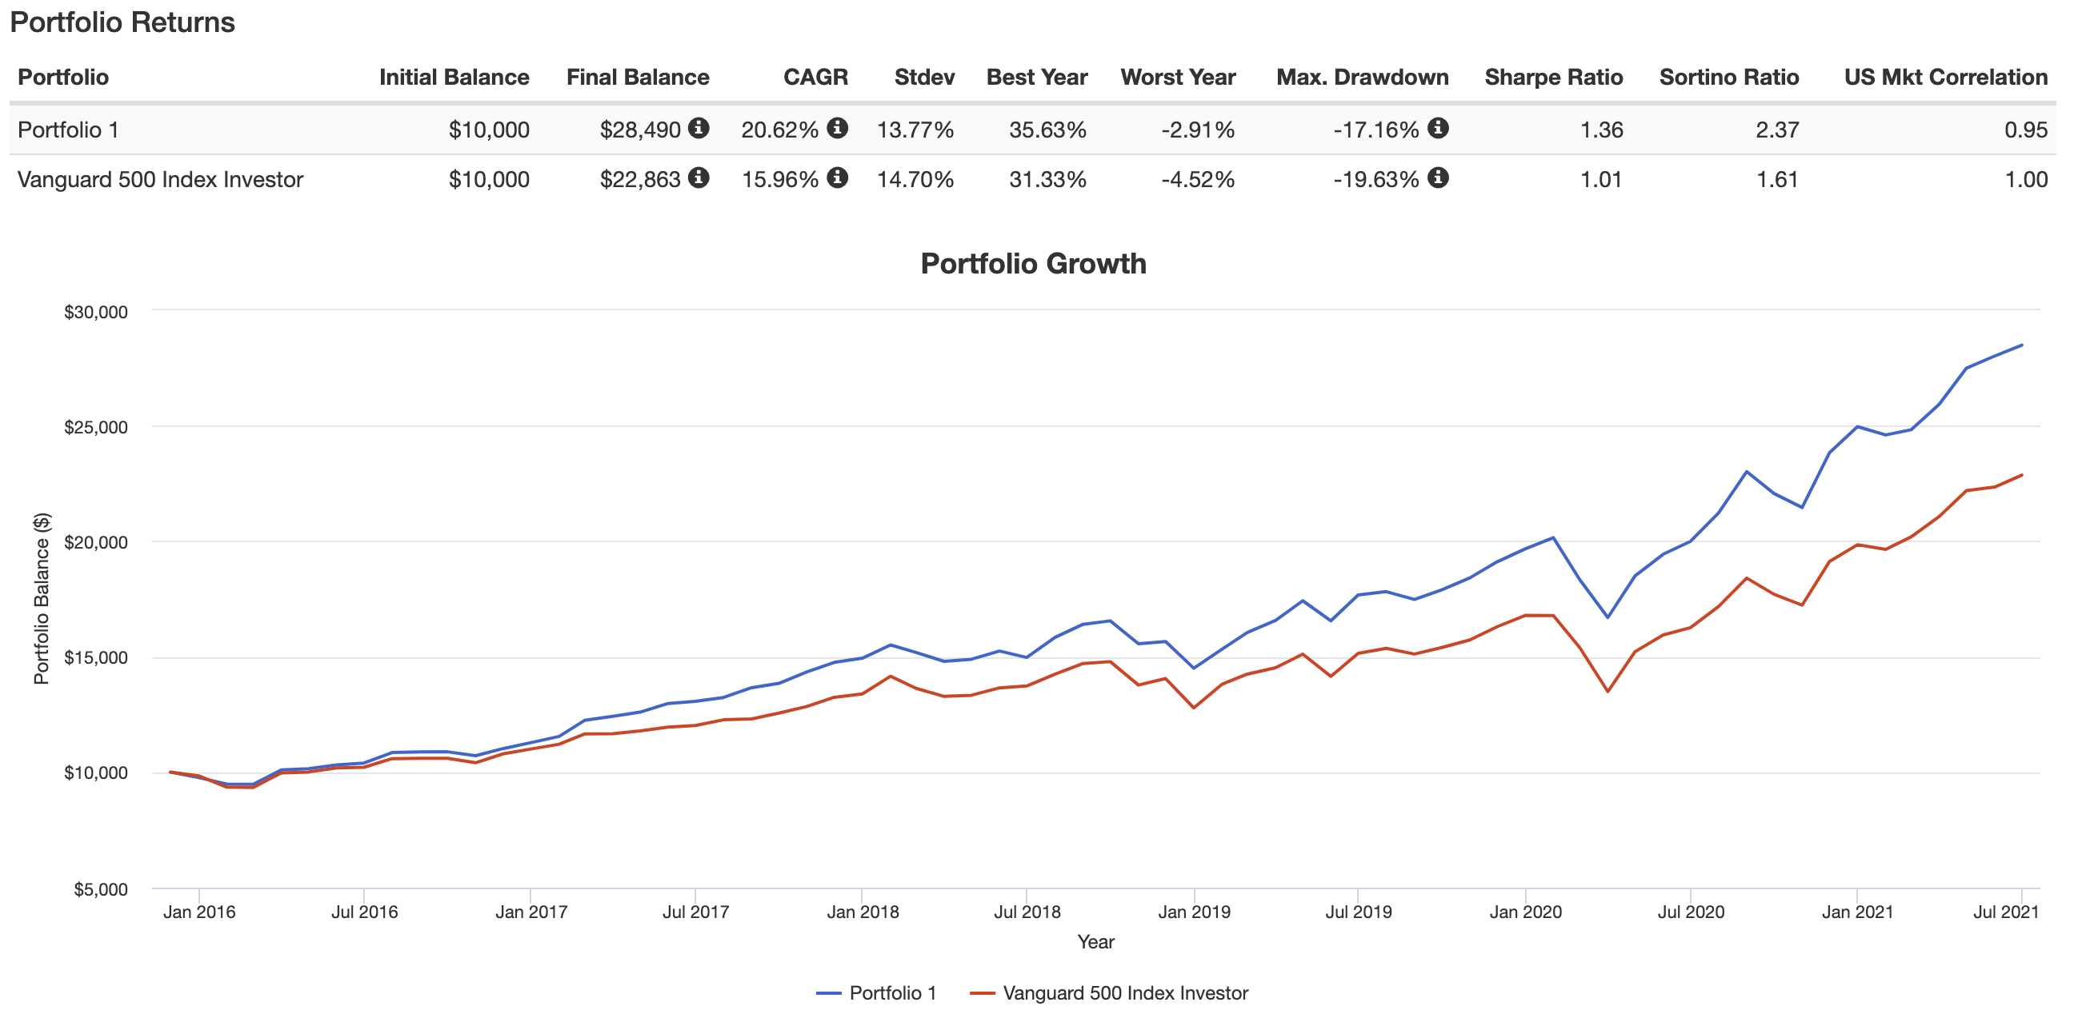The width and height of the screenshot is (2074, 1022).
Task: Click info icon beside Vanguard $22,863 final balance
Action: [x=698, y=178]
